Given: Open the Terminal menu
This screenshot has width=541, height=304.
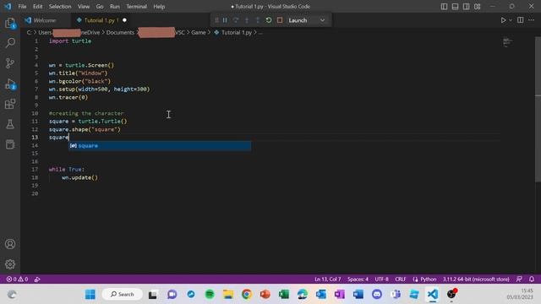Looking at the screenshot, I should [136, 7].
